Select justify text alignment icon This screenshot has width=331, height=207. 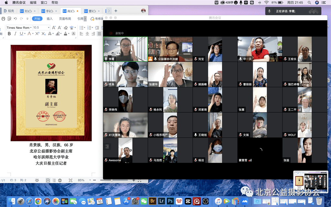point(99,34)
